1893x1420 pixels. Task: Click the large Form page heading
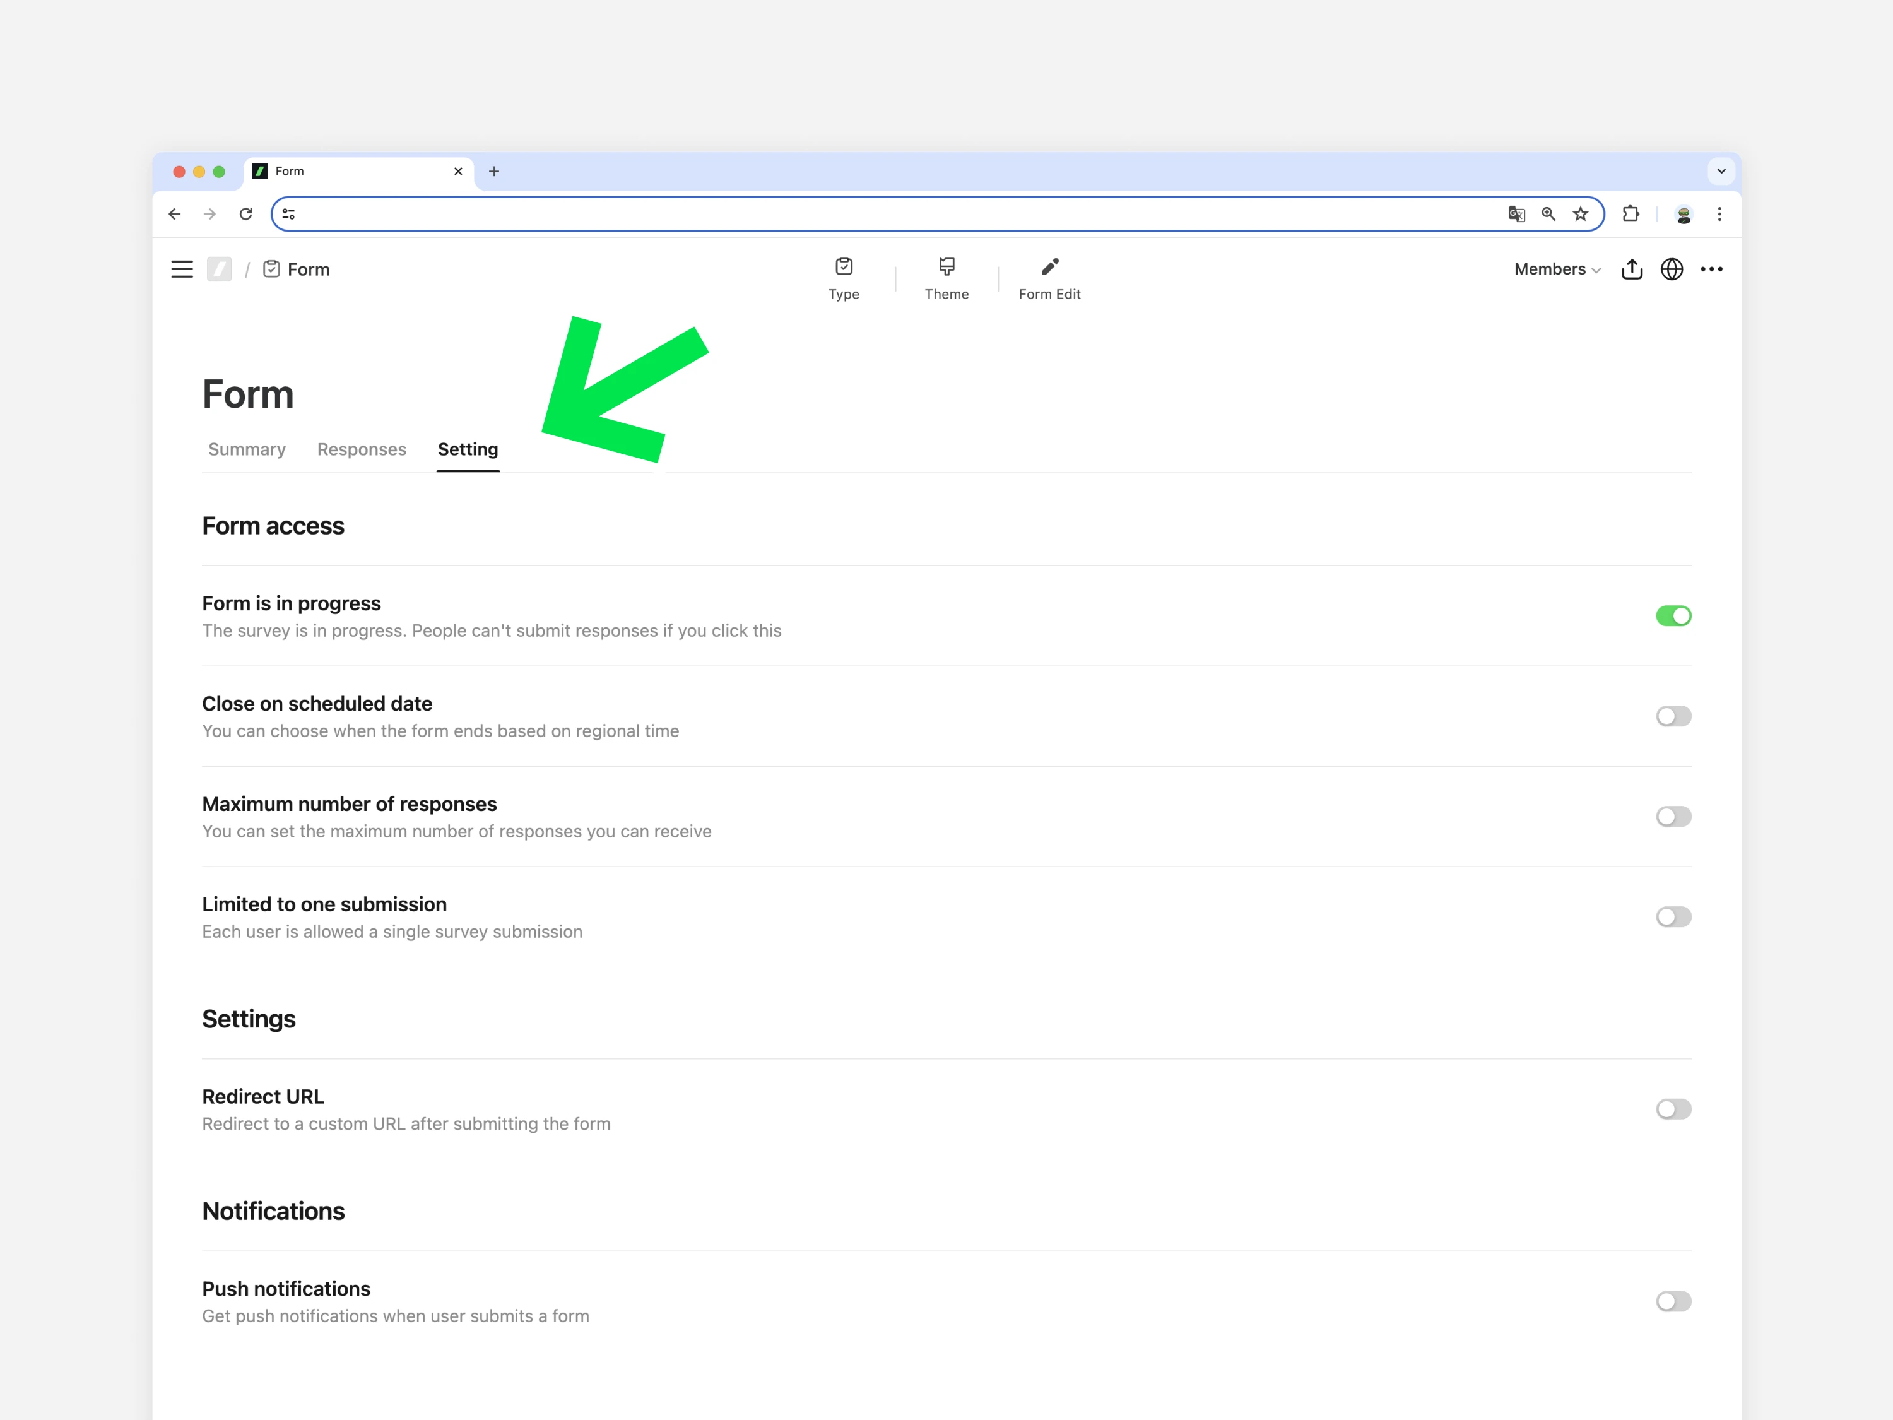click(x=248, y=394)
